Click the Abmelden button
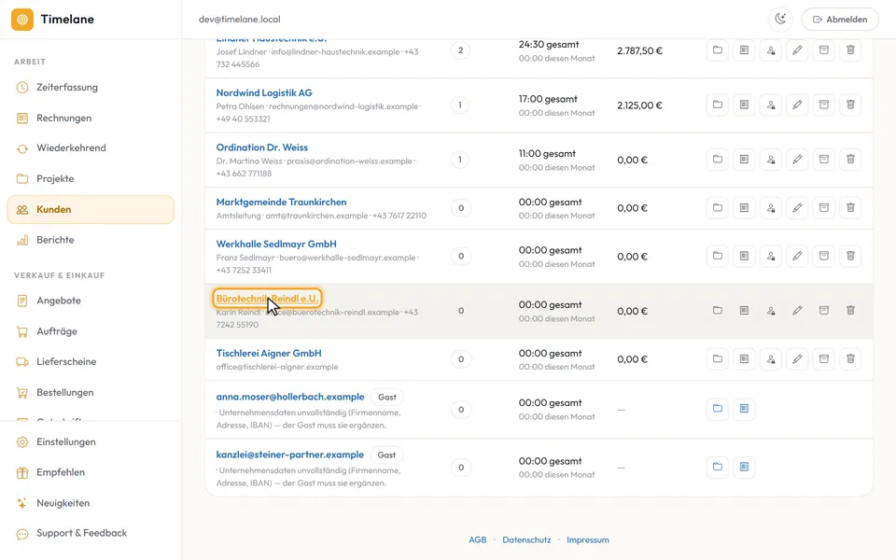This screenshot has width=896, height=560. [x=839, y=20]
